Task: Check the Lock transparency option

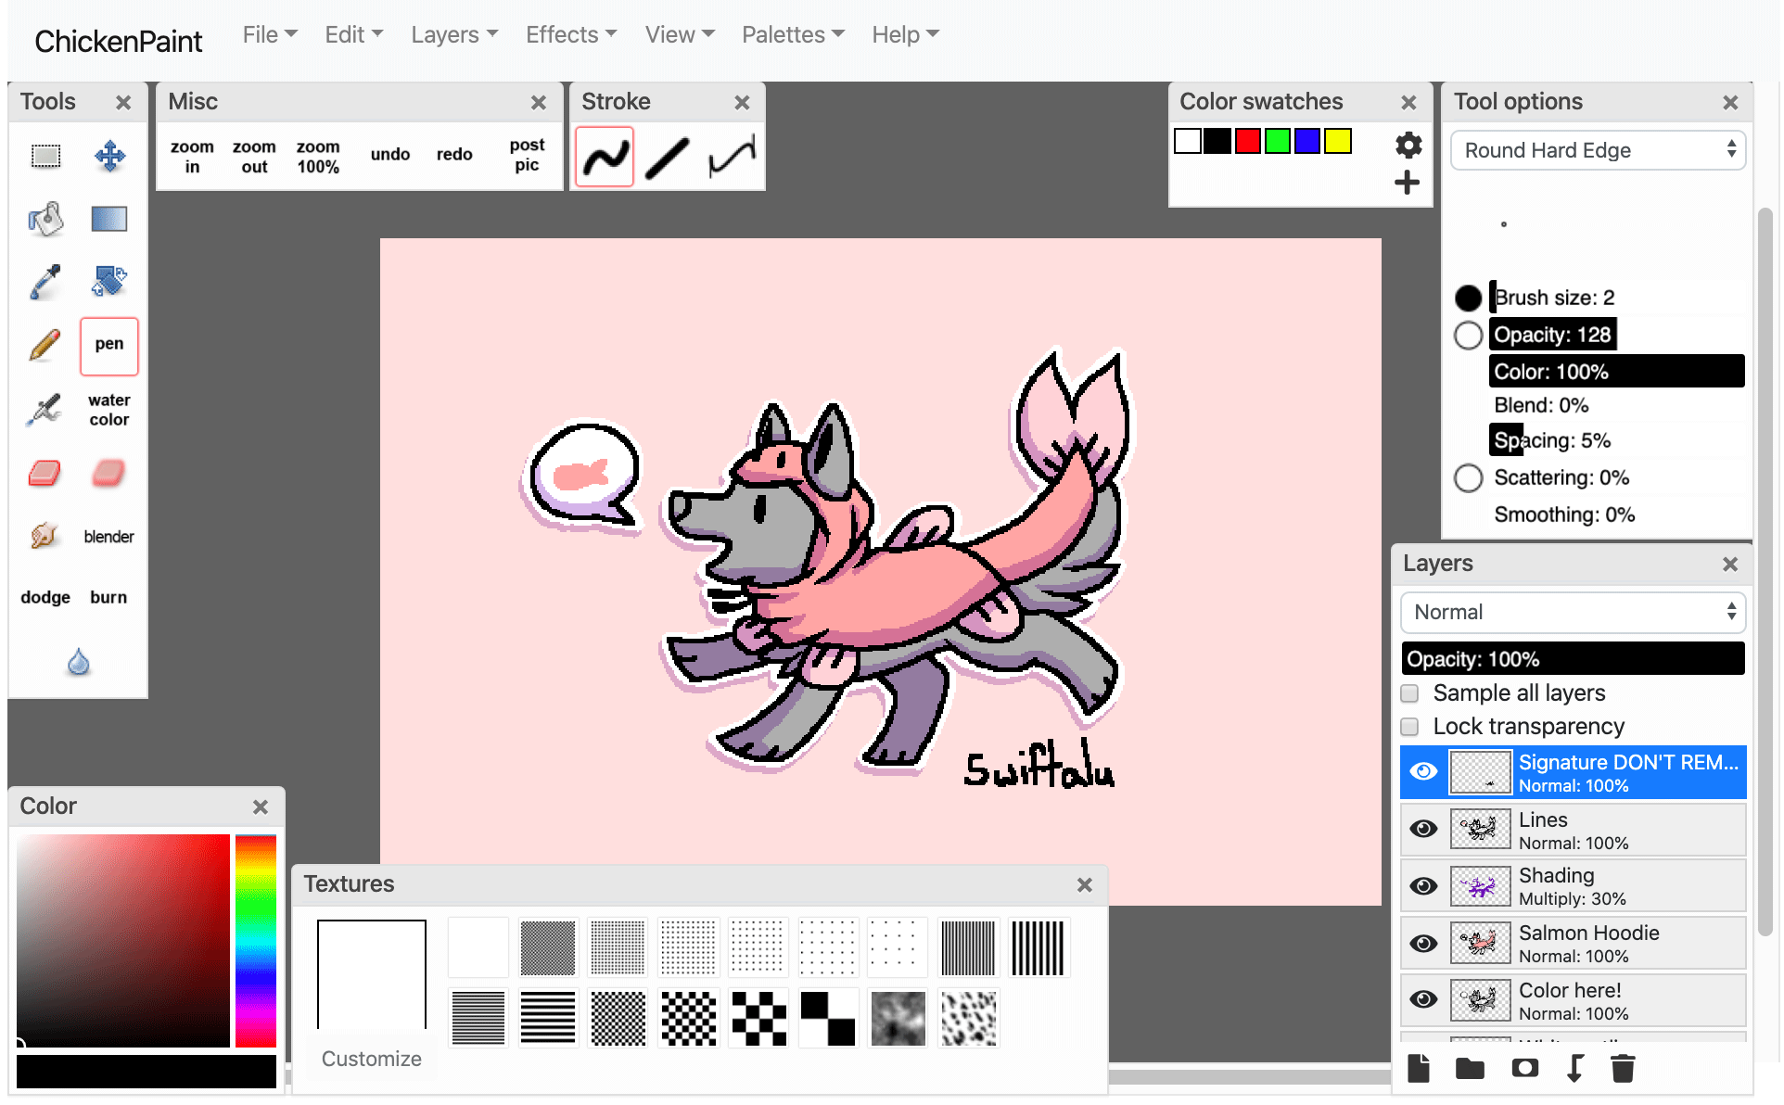Action: (x=1410, y=727)
